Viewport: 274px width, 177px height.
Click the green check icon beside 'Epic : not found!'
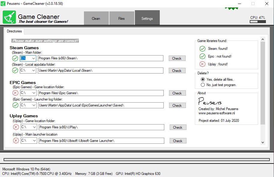tap(202, 56)
